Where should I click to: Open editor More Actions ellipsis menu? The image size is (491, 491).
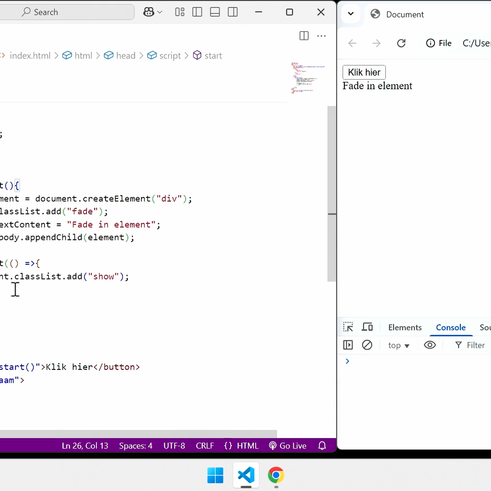321,36
